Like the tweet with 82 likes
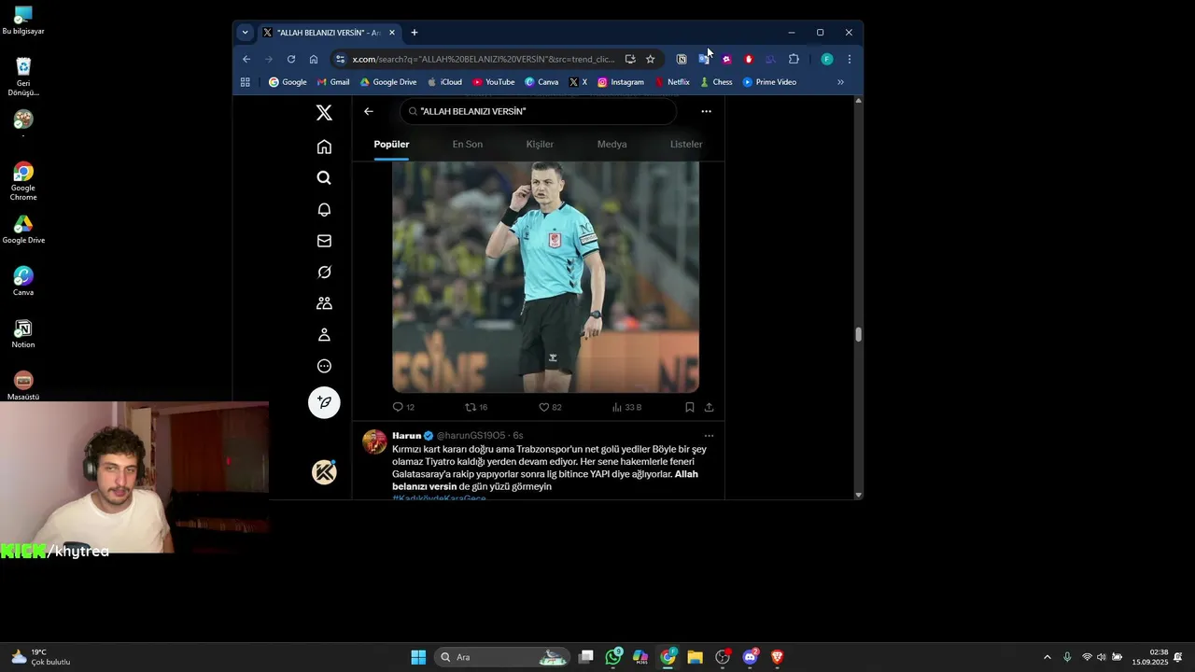Image resolution: width=1195 pixels, height=672 pixels. click(x=550, y=407)
